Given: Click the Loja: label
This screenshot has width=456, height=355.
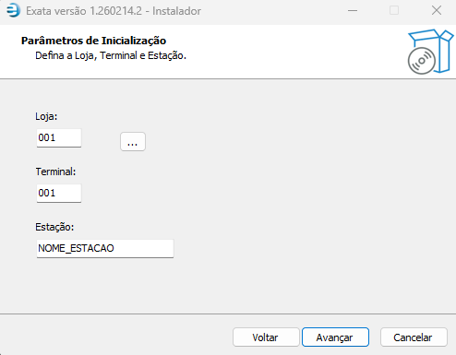Looking at the screenshot, I should pos(46,116).
